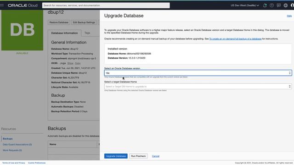This screenshot has height=165, width=294.
Task: Open the Oracle Database version dropdown showing 19c
Action: [x=198, y=73]
